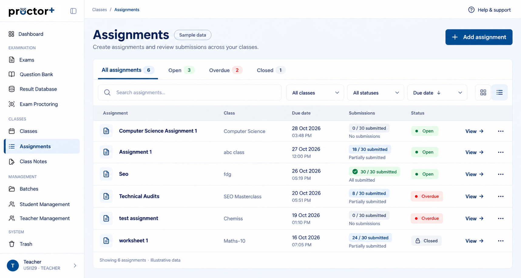View the worksheet 1 assignment

click(x=474, y=241)
